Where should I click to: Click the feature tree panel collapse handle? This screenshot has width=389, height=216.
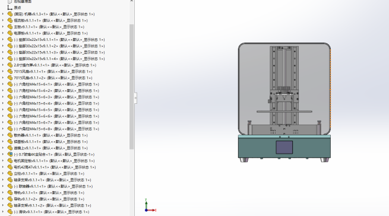click(x=135, y=98)
